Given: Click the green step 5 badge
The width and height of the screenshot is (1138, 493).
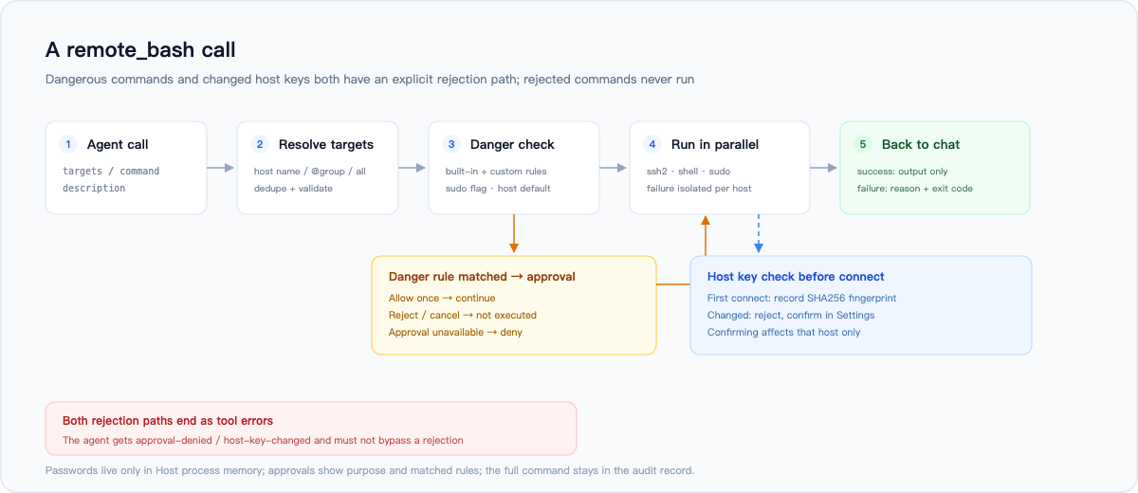Looking at the screenshot, I should (862, 144).
